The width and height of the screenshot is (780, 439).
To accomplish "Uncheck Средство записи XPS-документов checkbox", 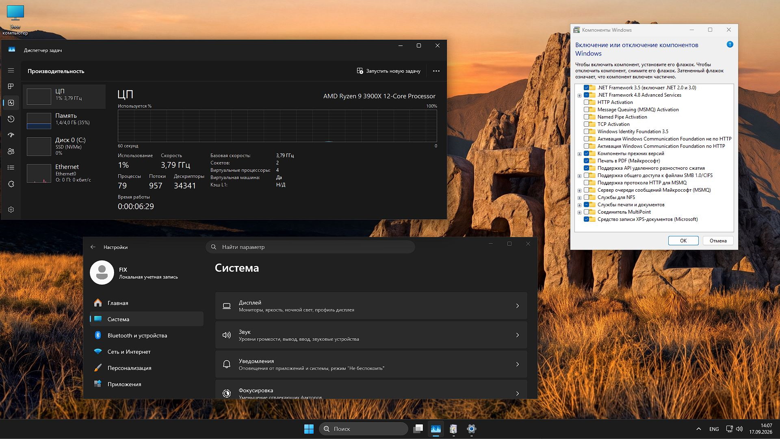I will click(x=586, y=219).
